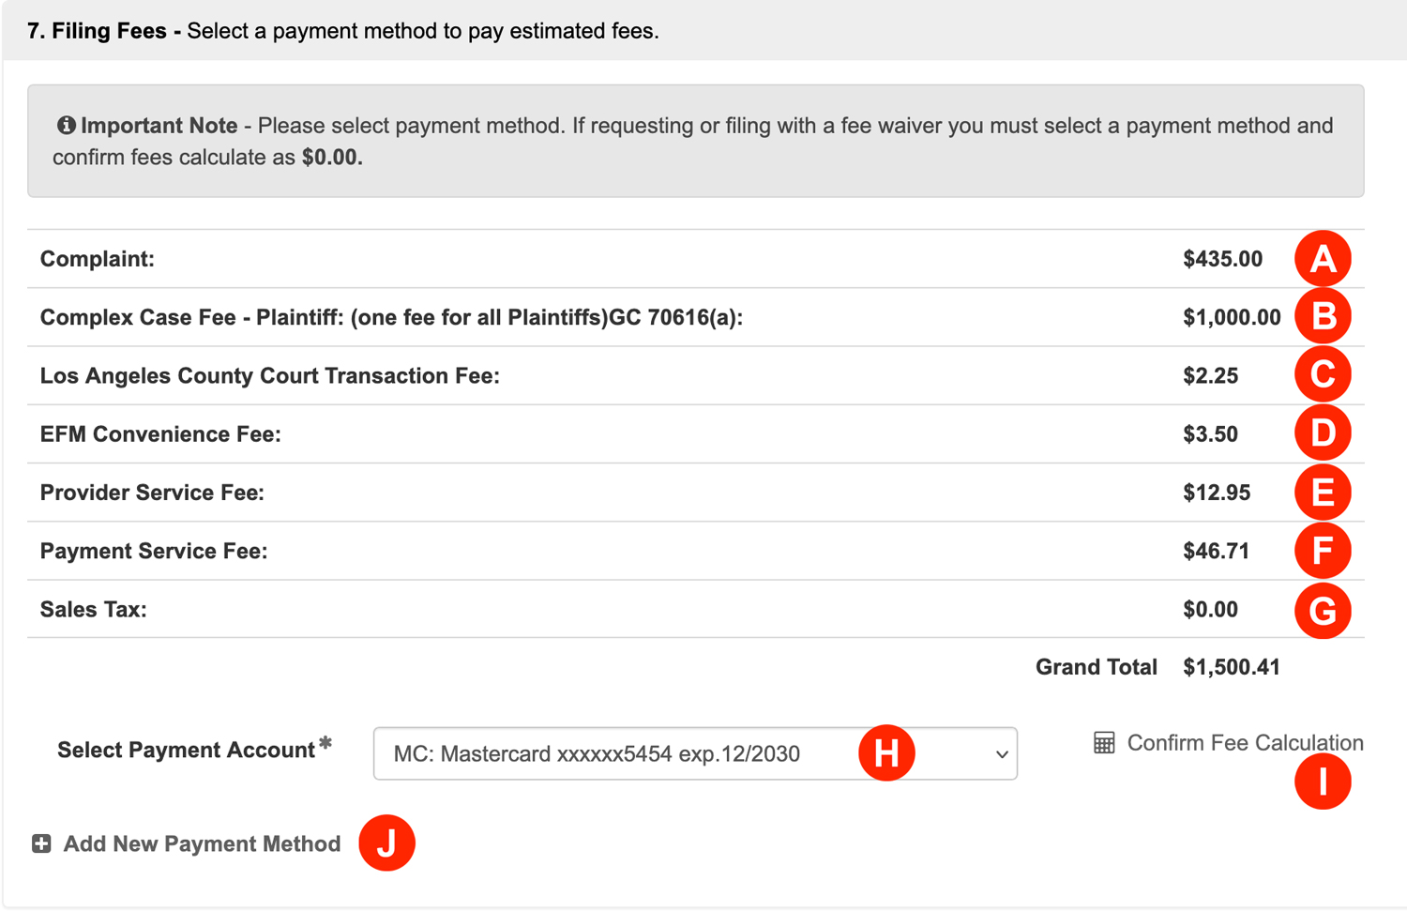The height and width of the screenshot is (911, 1407).
Task: Click marker J near Add New Payment Method
Action: 387,843
